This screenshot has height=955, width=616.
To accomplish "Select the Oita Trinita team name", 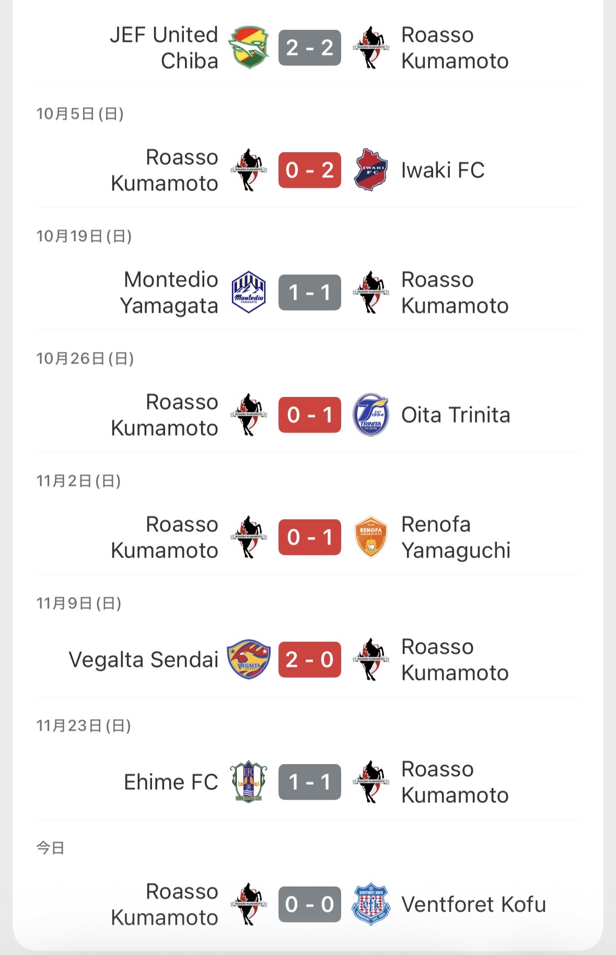I will (455, 415).
